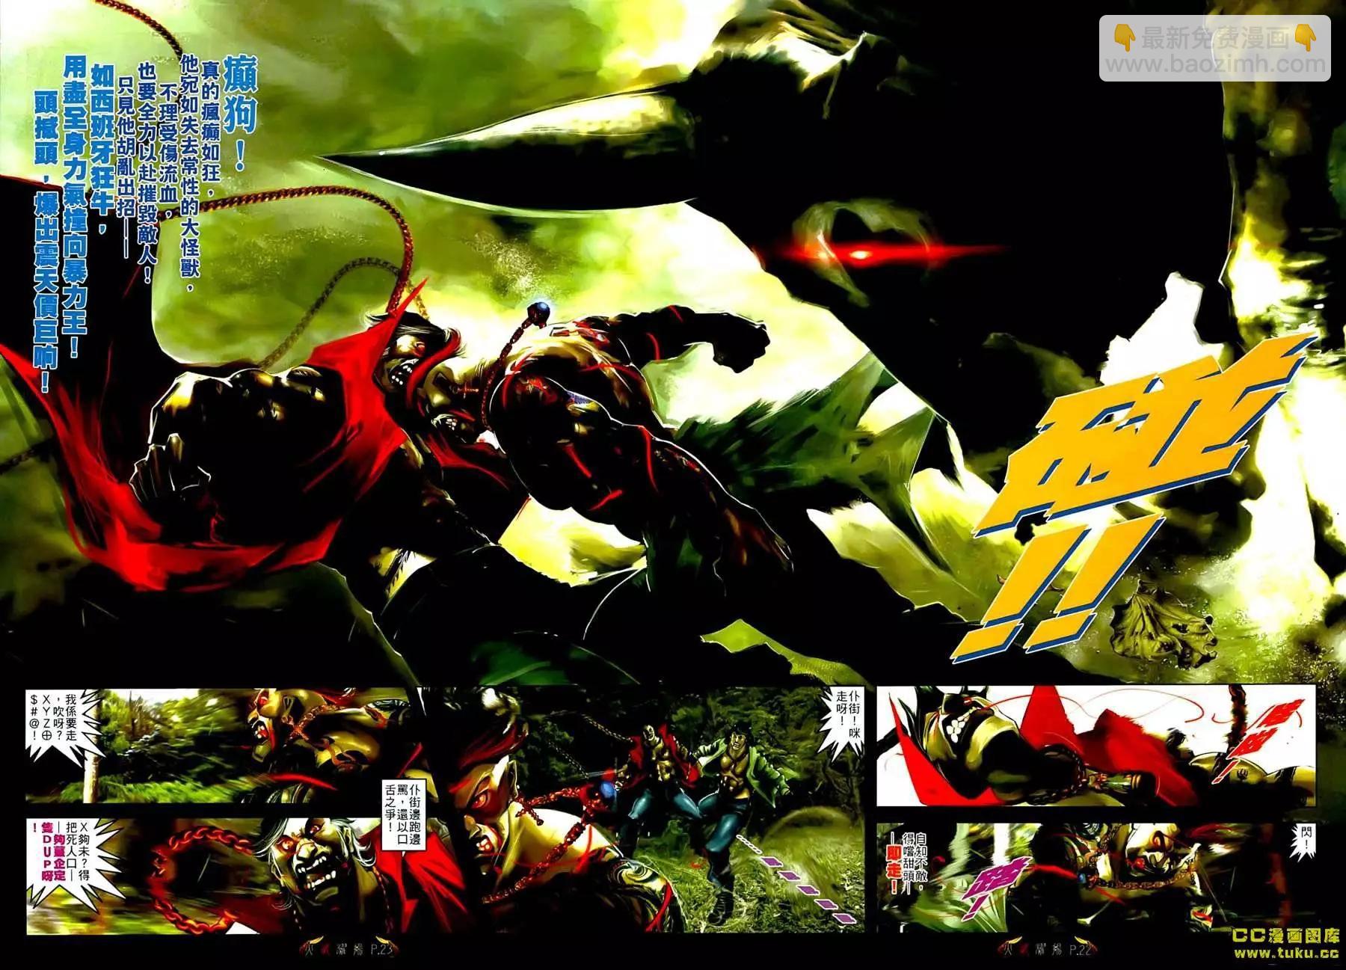
Task: Follow the www.baozimh.com link
Action: pos(1215,65)
